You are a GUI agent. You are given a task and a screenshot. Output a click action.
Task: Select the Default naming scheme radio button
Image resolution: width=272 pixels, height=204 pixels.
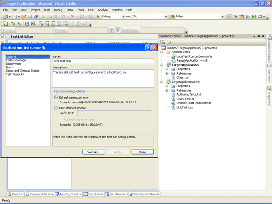tap(56, 97)
